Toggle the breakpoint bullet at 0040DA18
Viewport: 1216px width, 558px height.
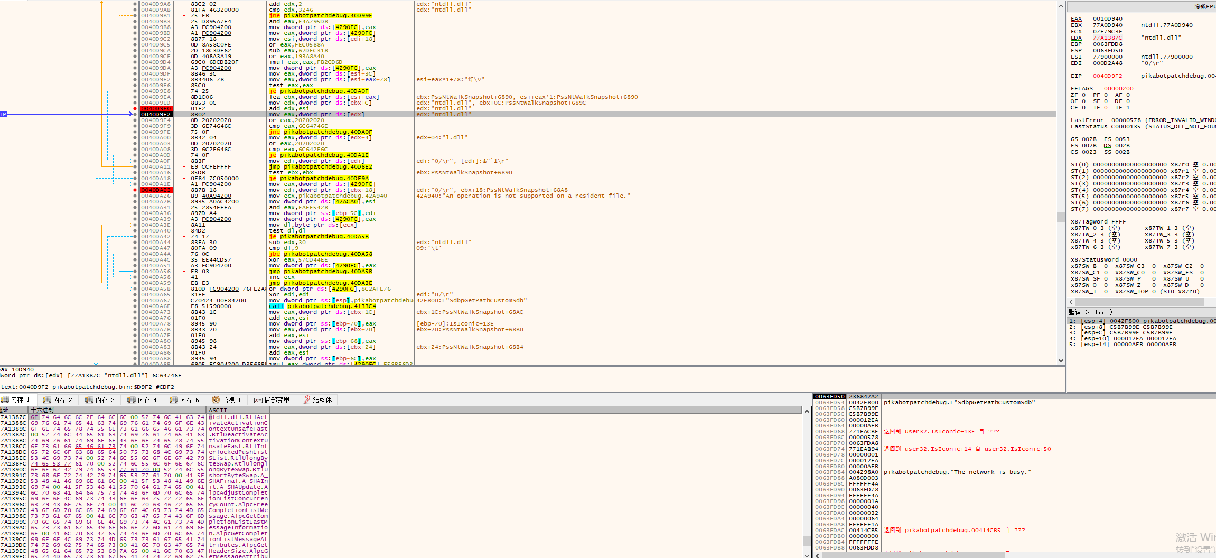pyautogui.click(x=135, y=178)
